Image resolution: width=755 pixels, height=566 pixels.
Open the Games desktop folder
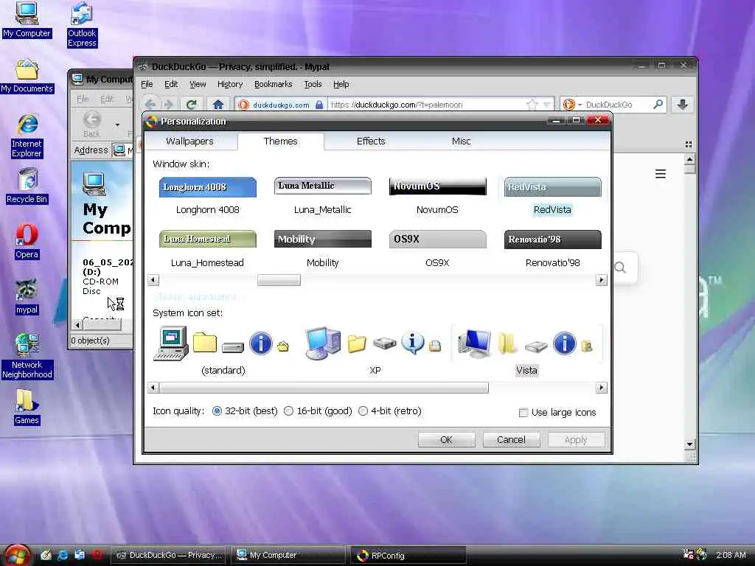tap(27, 407)
